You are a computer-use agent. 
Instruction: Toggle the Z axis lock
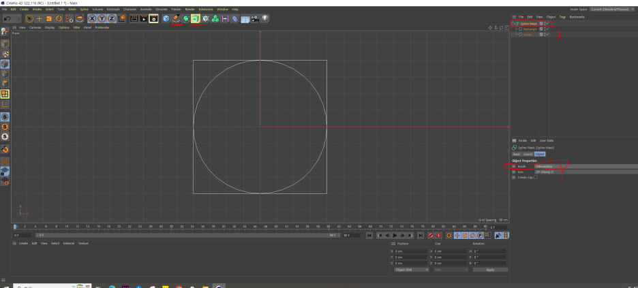(x=112, y=18)
